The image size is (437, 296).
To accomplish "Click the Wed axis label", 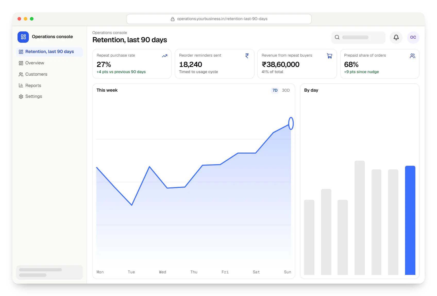I will 163,272.
